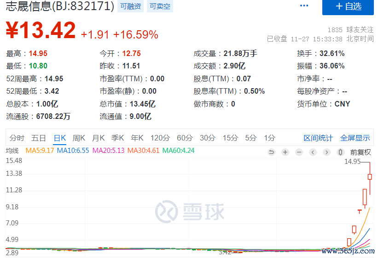The width and height of the screenshot is (378, 258).
Task: Click the 流通值 value 9.00亿
Action: click(140, 117)
